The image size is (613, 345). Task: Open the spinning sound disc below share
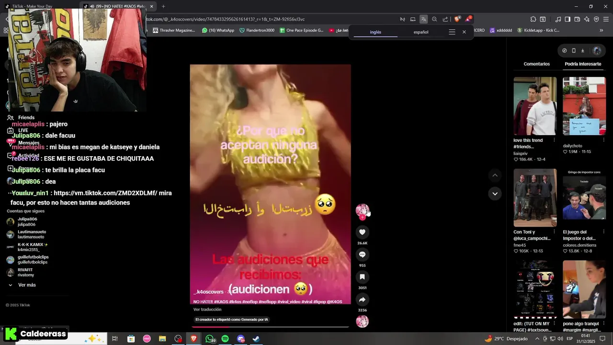click(362, 322)
